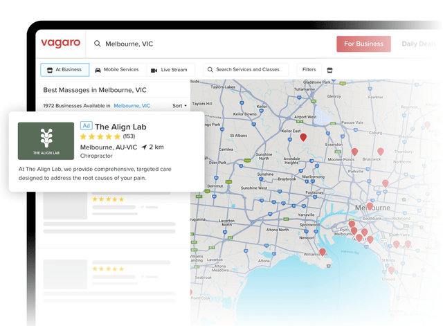
Task: Click the Melbourne, AU-VIC location text
Action: 109,147
